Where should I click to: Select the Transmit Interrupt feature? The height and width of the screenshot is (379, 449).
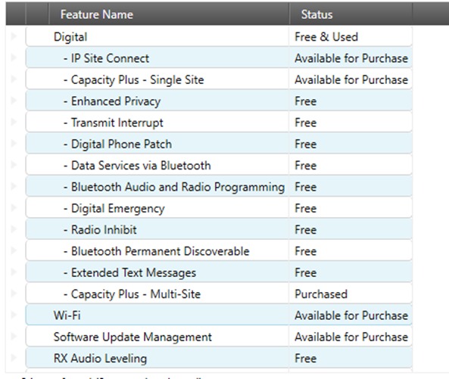click(x=113, y=123)
